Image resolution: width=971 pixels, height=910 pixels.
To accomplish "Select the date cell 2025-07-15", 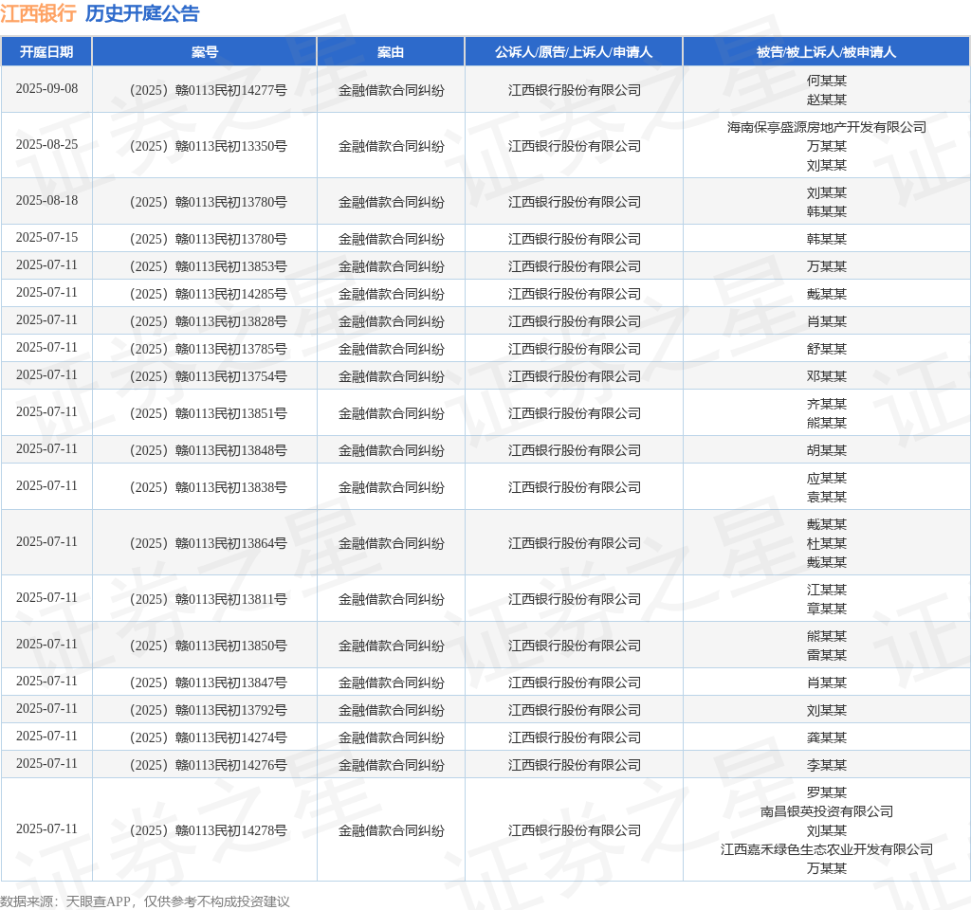I will pos(46,237).
